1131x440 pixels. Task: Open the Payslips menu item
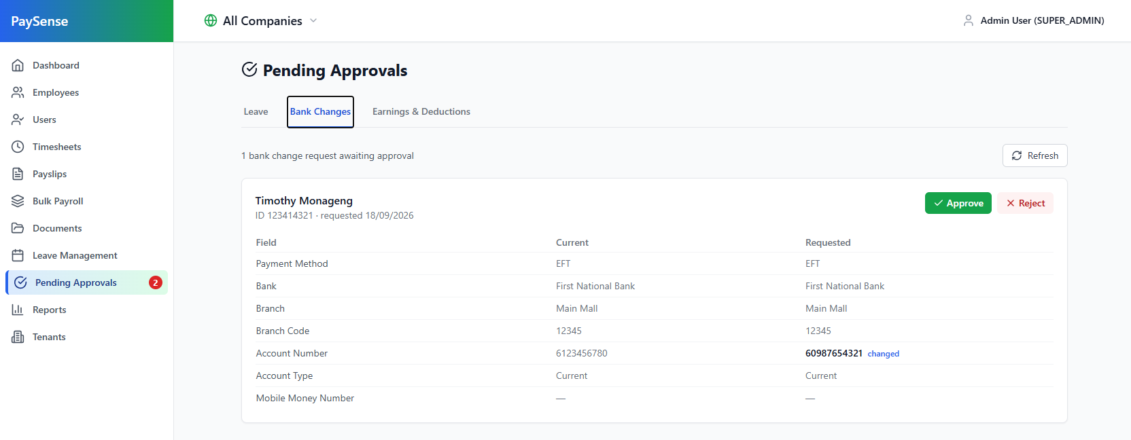[x=86, y=174]
